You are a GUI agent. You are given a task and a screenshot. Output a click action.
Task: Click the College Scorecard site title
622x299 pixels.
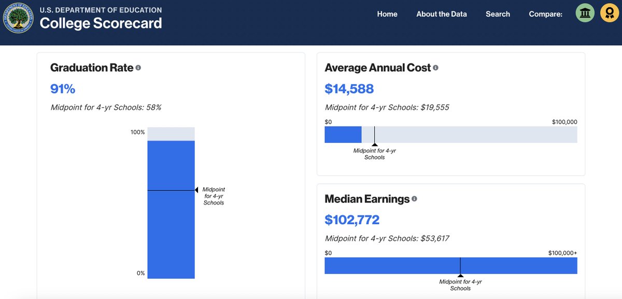coord(101,23)
